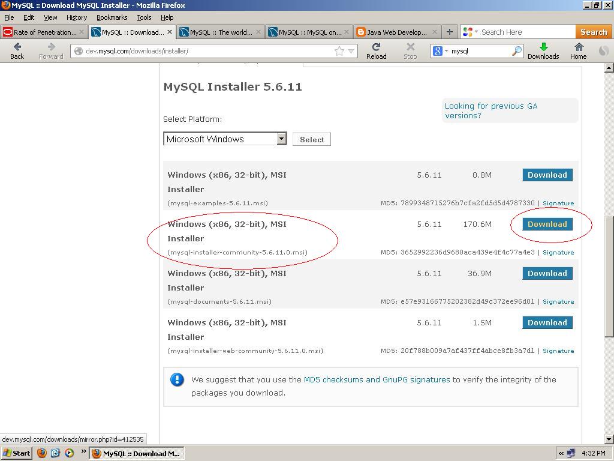Close the MySQL :: Download tab
614x461 pixels.
170,32
